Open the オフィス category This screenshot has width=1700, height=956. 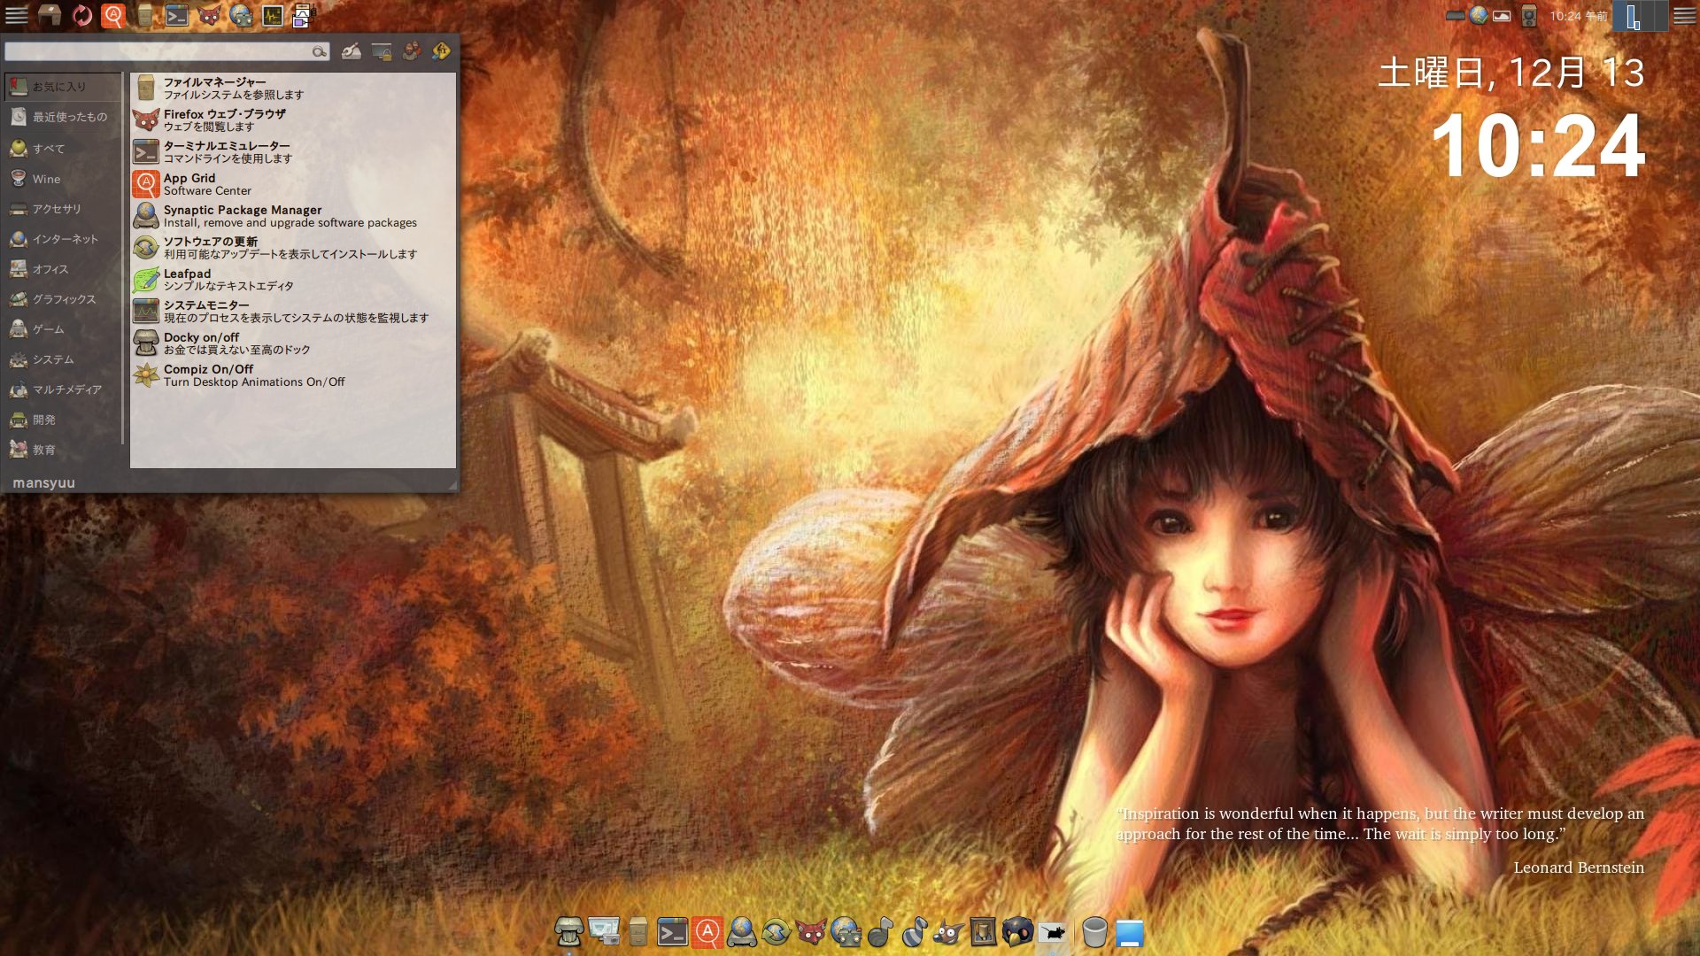(x=63, y=269)
